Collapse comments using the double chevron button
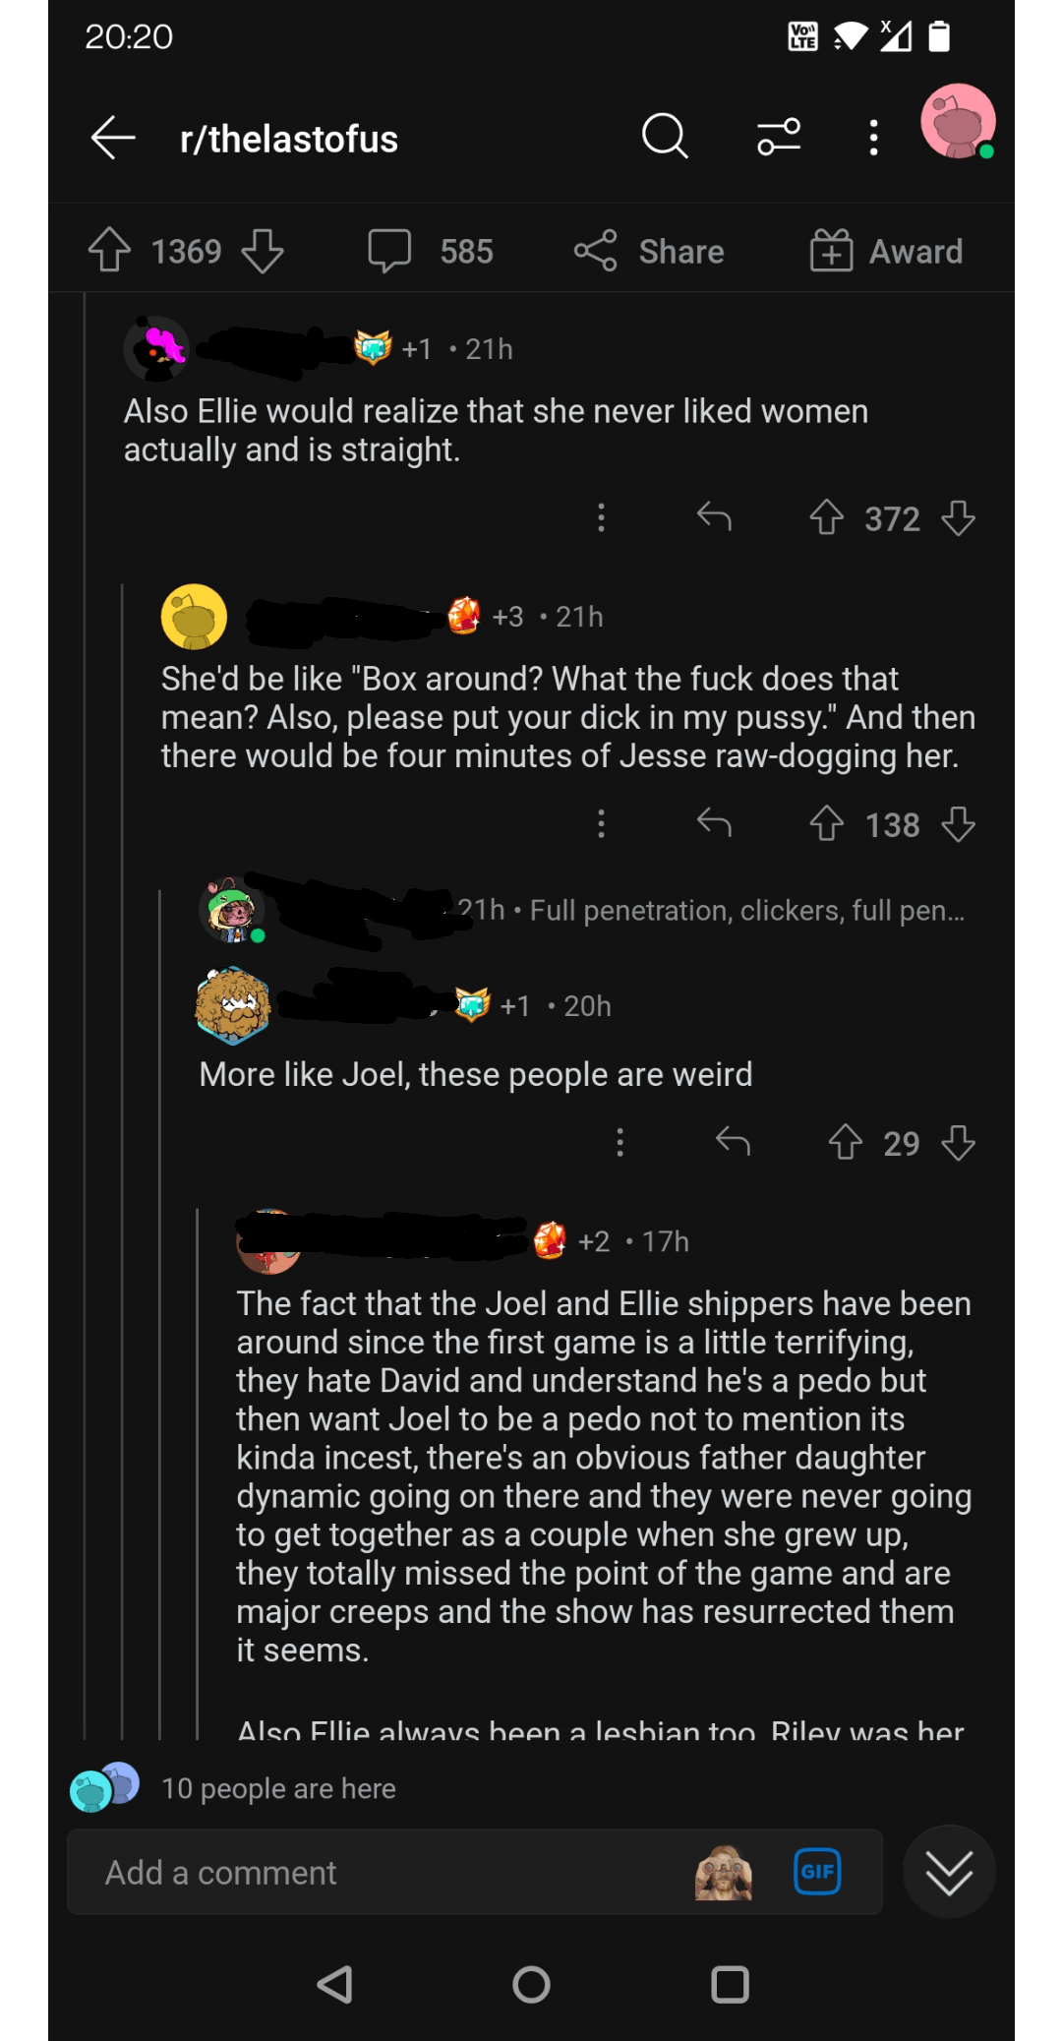The height and width of the screenshot is (2041, 1062). point(949,1872)
